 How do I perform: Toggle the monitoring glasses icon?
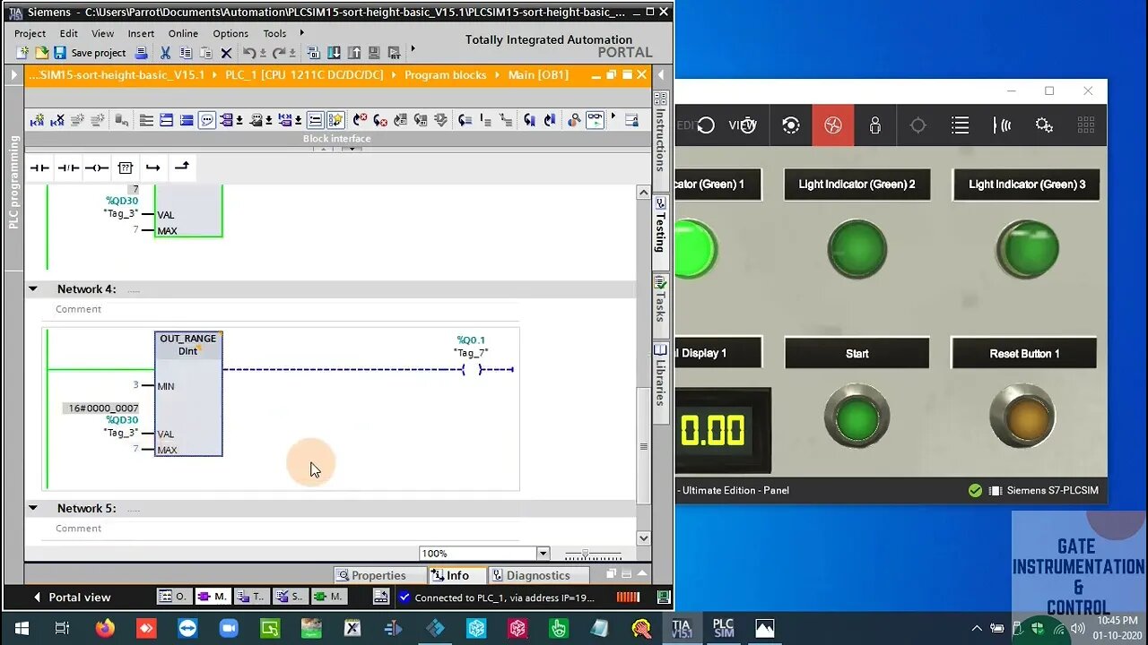tap(596, 120)
